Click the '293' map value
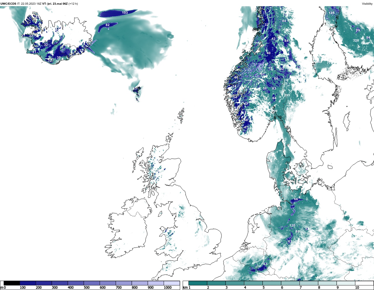Image resolution: width=374 pixels, height=290 pixels. 287,95
